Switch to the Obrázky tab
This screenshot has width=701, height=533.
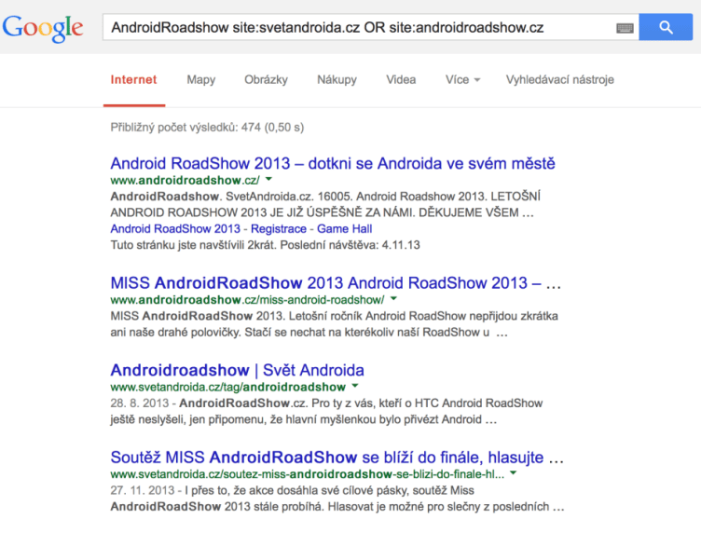point(266,79)
